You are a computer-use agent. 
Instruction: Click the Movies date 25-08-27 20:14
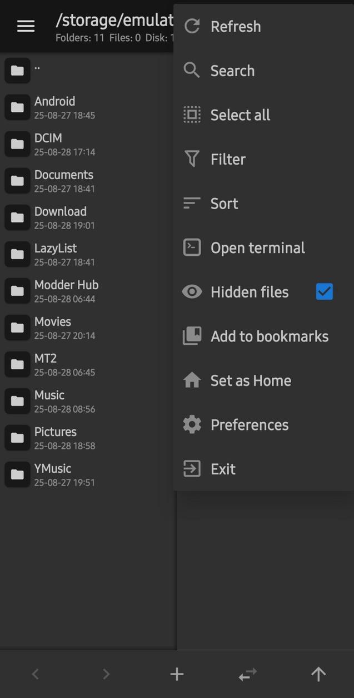pos(64,336)
